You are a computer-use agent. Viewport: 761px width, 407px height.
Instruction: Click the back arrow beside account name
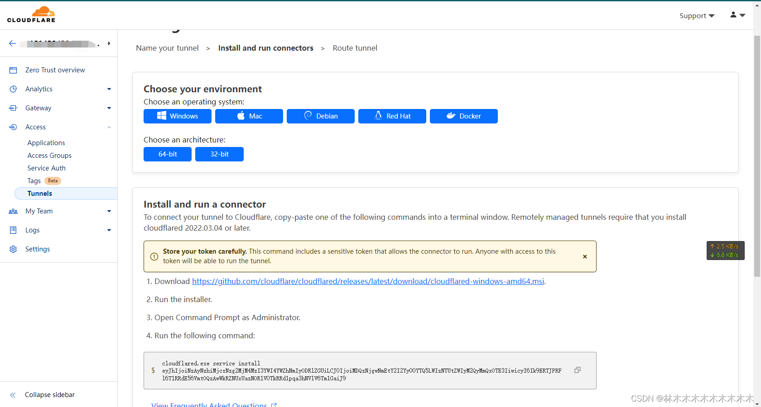tap(12, 43)
